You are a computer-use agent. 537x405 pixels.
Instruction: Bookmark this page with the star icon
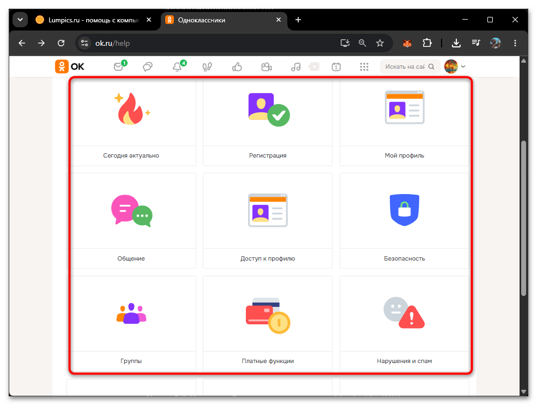point(380,43)
